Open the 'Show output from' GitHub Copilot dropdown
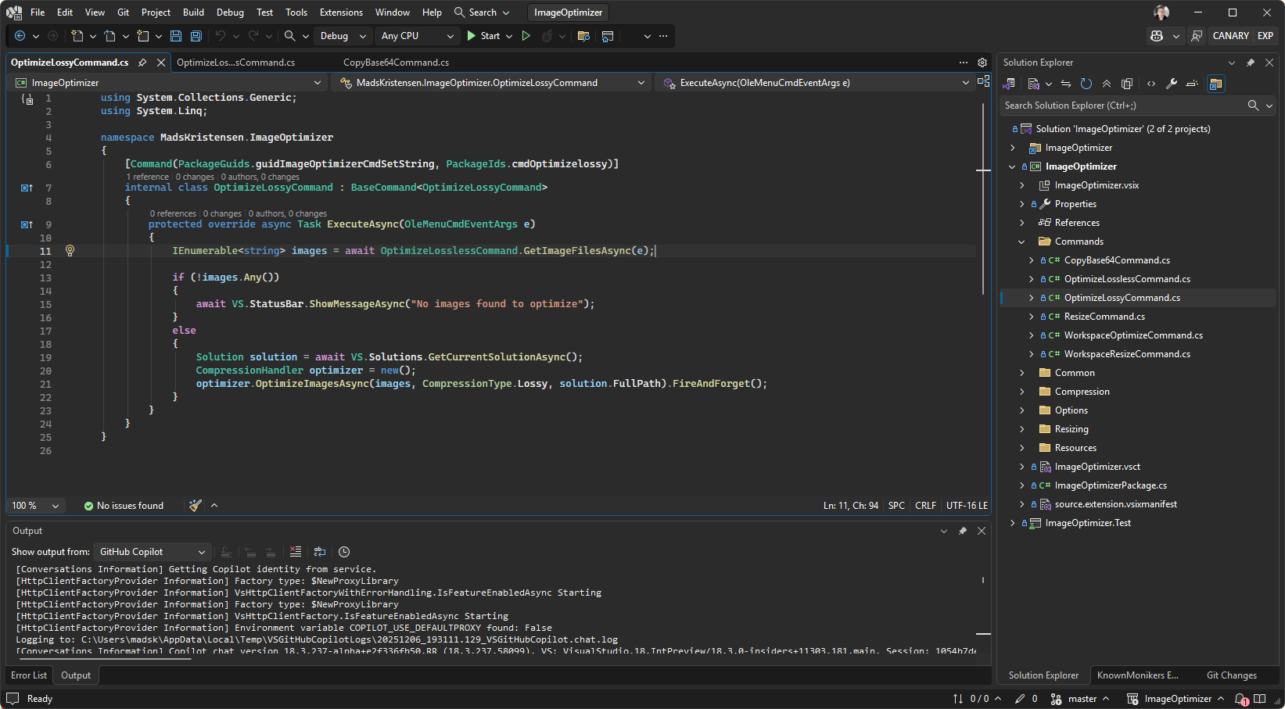Viewport: 1285px width, 709px height. (x=152, y=552)
